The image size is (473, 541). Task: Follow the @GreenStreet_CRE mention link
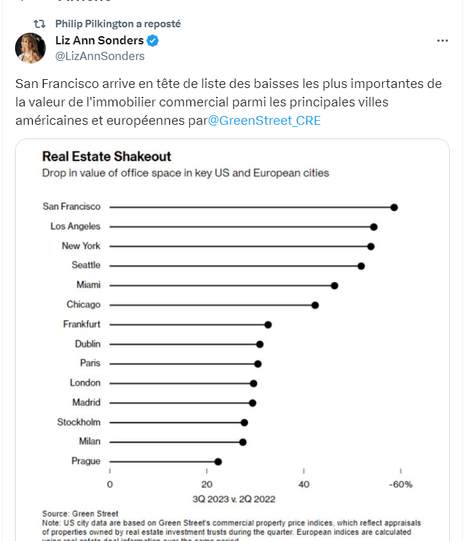point(263,121)
